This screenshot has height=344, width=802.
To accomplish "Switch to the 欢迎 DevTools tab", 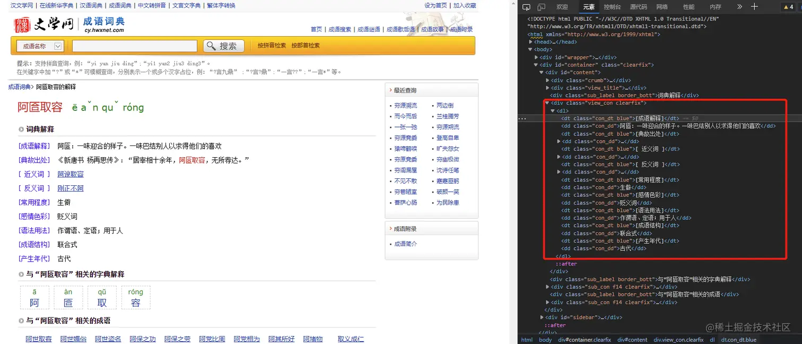I will coord(562,7).
